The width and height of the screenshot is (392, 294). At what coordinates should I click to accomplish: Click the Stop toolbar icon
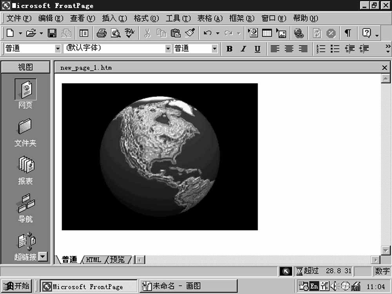(x=331, y=33)
